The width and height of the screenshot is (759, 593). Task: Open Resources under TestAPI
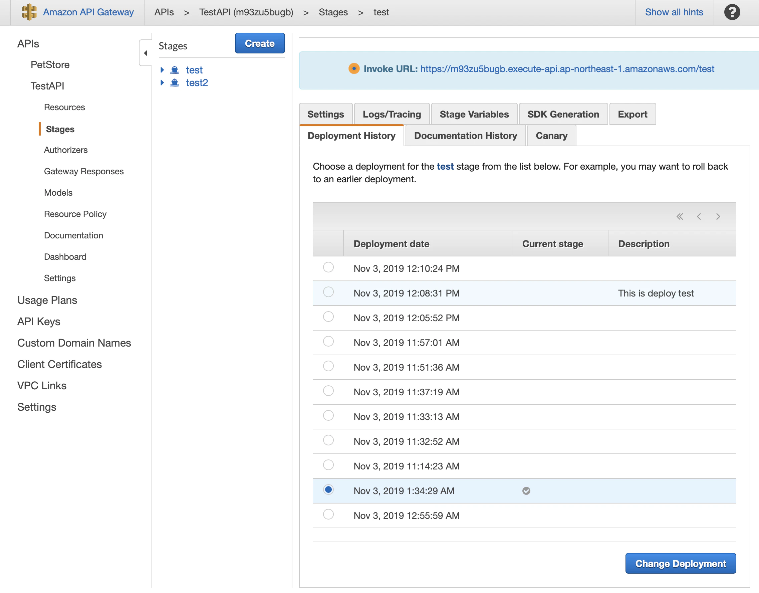(64, 107)
